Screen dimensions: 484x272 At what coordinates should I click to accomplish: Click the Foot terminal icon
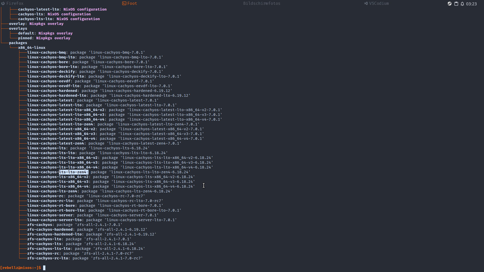(124, 4)
